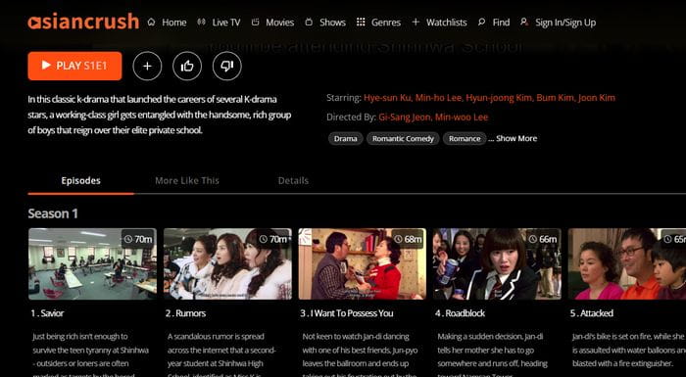Open episode 5 Attacked thumbnail
Viewport: 686px width, 377px height.
click(x=627, y=263)
